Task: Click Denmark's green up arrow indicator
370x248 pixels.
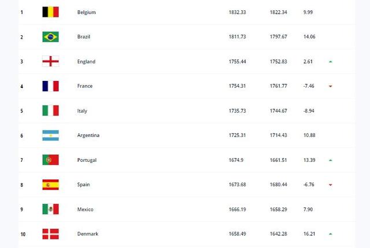Action: coord(331,234)
